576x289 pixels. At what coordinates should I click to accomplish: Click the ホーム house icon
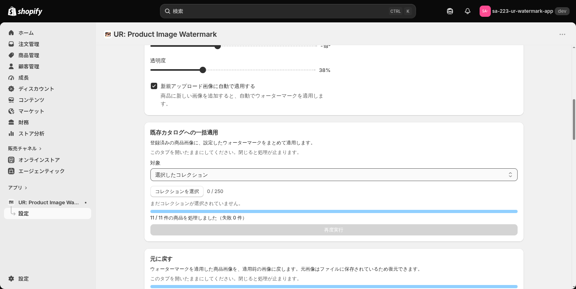point(11,33)
